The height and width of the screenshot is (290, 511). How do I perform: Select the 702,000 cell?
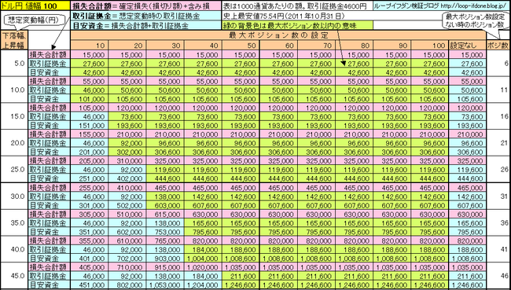click(127, 258)
